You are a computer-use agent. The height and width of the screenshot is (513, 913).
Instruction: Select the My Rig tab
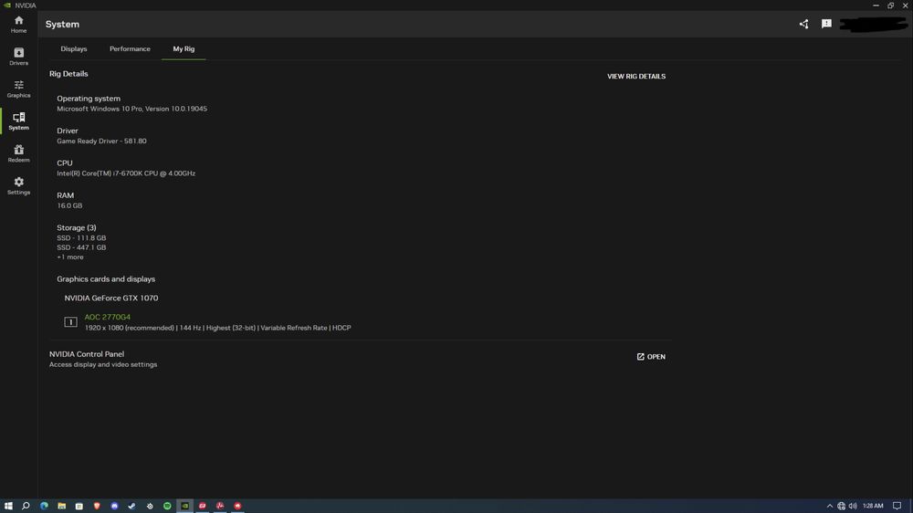pyautogui.click(x=184, y=49)
